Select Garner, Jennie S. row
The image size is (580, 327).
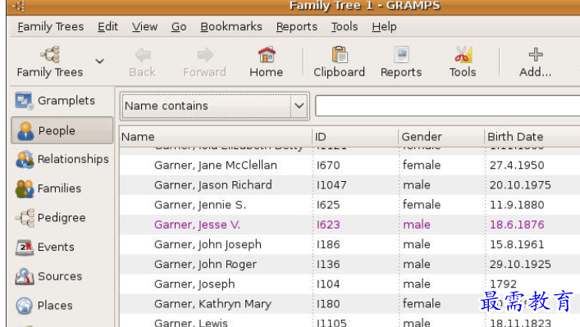349,205
